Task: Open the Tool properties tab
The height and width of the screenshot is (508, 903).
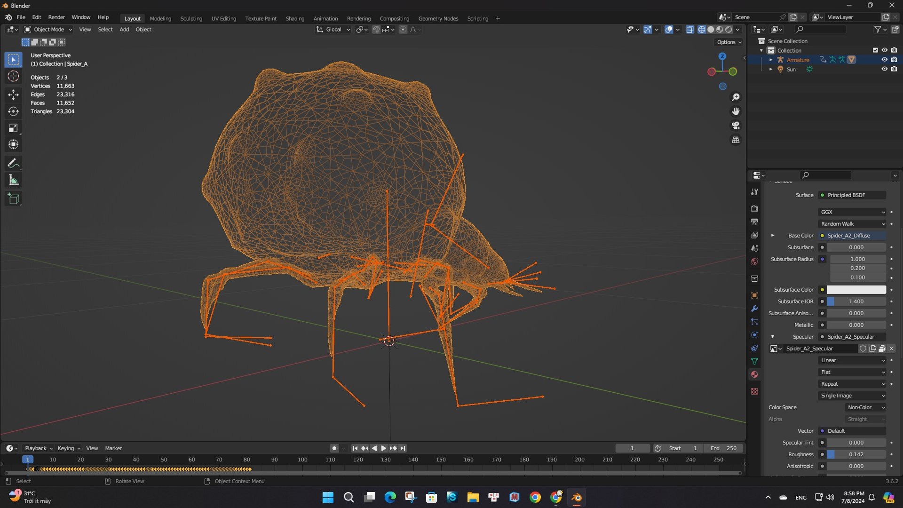Action: pyautogui.click(x=754, y=192)
